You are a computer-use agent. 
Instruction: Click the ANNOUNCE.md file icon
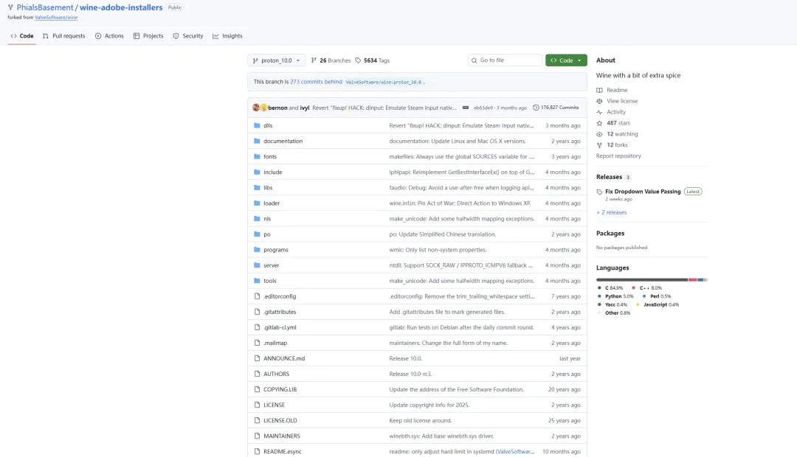click(257, 358)
